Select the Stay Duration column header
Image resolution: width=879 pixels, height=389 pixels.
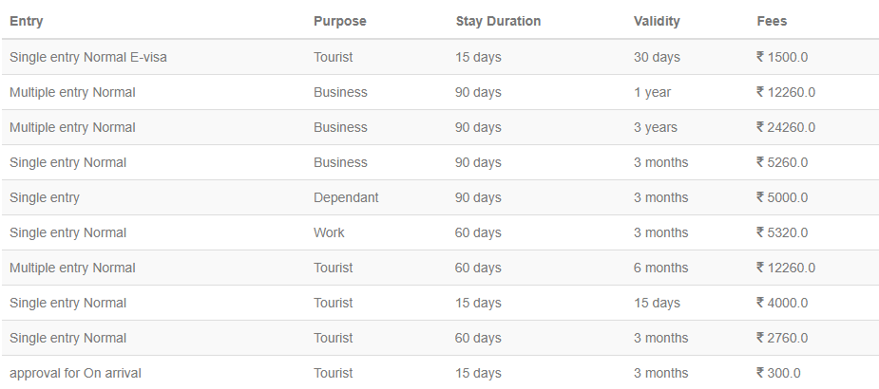click(x=498, y=21)
